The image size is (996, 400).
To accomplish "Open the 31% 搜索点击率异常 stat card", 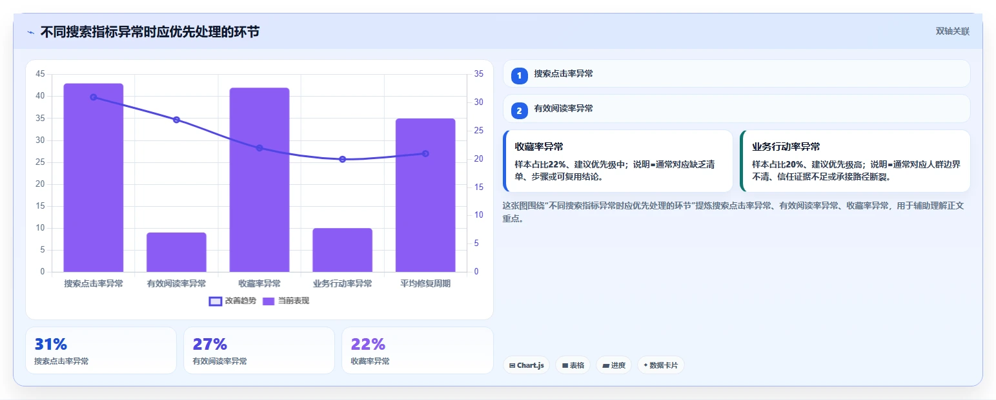I will (x=101, y=350).
